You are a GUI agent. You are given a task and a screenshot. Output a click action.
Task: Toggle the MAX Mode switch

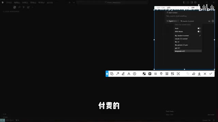click(x=199, y=32)
